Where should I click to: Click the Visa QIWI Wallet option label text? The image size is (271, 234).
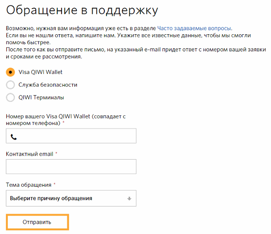pyautogui.click(x=41, y=72)
